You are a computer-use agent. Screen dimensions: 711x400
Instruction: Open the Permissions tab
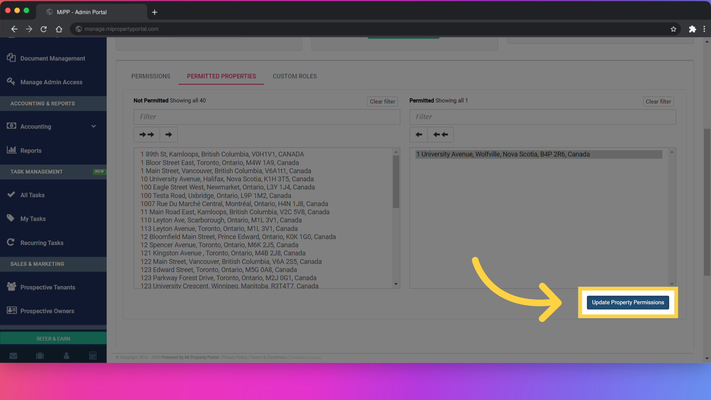[151, 76]
